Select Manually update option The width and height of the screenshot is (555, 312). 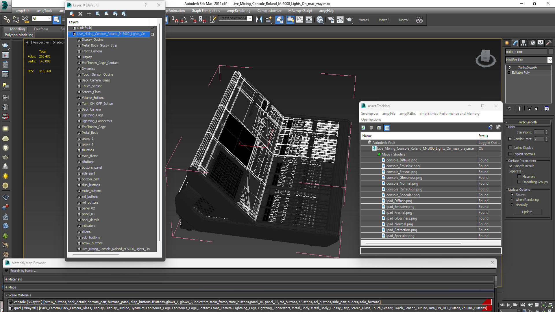click(512, 205)
